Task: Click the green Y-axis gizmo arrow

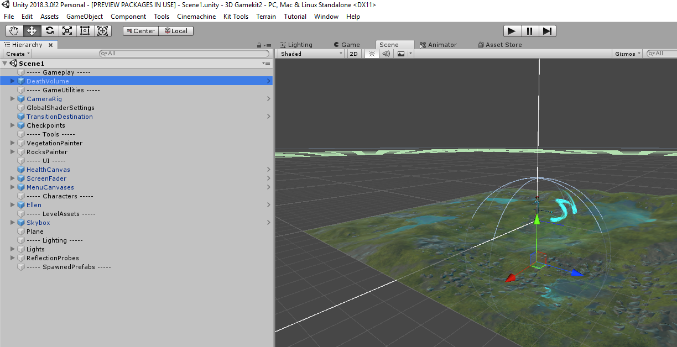Action: [537, 219]
